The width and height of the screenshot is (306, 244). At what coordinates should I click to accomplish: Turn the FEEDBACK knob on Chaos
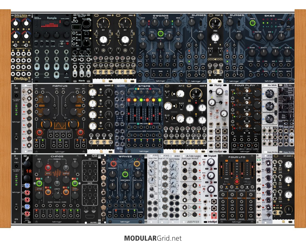(x=57, y=164)
